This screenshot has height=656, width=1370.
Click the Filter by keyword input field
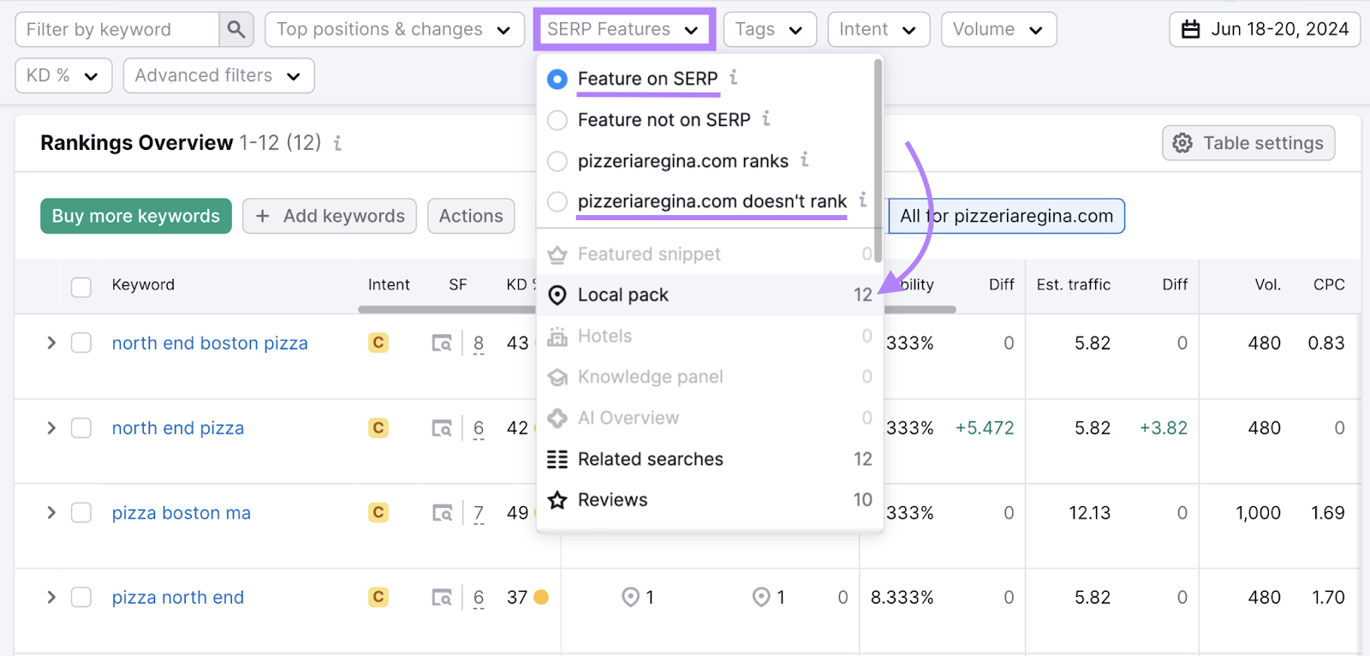coord(117,30)
